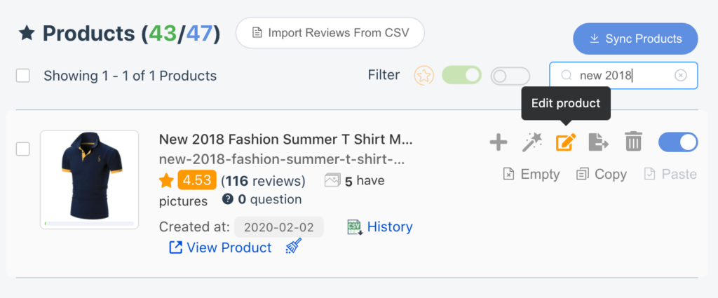Image resolution: width=718 pixels, height=298 pixels.
Task: Click the Empty reviews button
Action: [x=531, y=174]
